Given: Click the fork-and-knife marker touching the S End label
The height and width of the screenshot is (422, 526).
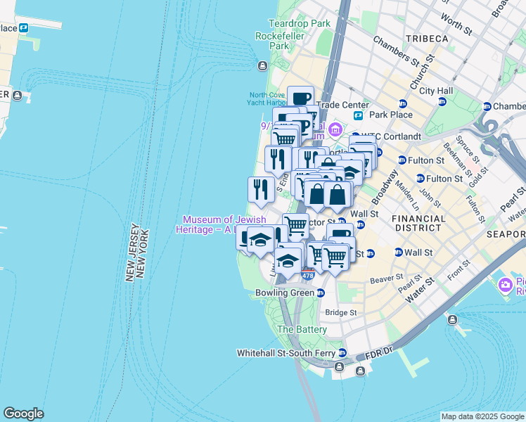Looking at the screenshot, I should (x=278, y=160).
